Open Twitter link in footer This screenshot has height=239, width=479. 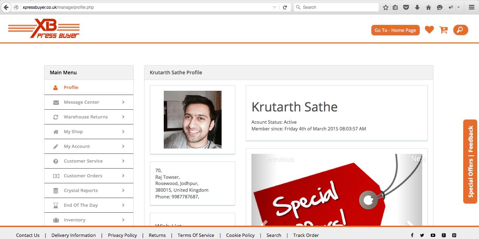(x=422, y=235)
